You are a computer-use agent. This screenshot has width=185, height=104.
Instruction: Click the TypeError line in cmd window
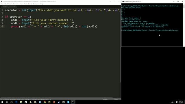143,27
